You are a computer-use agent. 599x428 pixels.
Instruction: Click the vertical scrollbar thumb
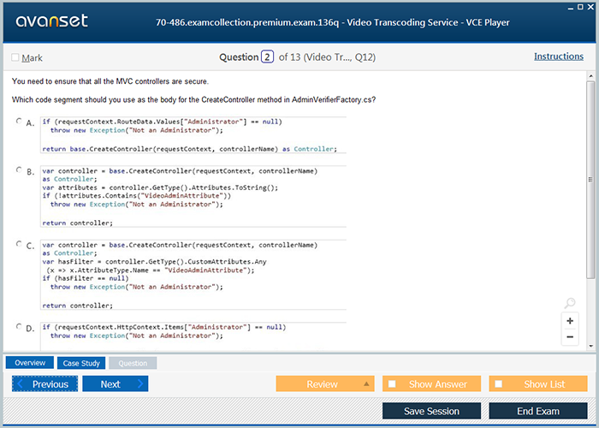click(591, 180)
